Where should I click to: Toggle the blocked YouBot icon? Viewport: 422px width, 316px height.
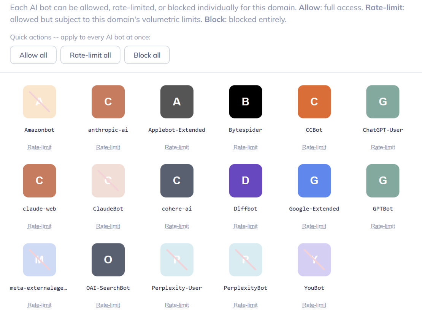(x=314, y=259)
